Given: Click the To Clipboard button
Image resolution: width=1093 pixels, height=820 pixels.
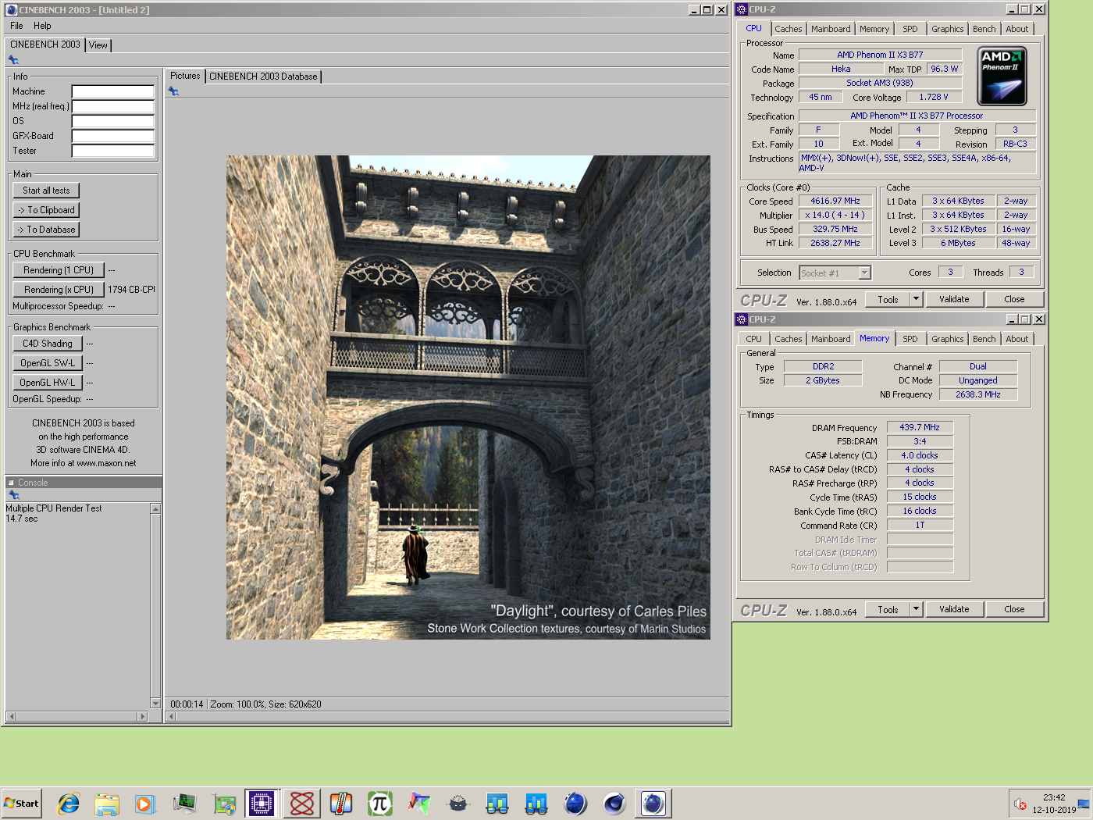Looking at the screenshot, I should pyautogui.click(x=46, y=210).
